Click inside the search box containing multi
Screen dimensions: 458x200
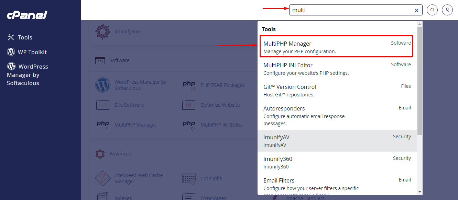(351, 10)
